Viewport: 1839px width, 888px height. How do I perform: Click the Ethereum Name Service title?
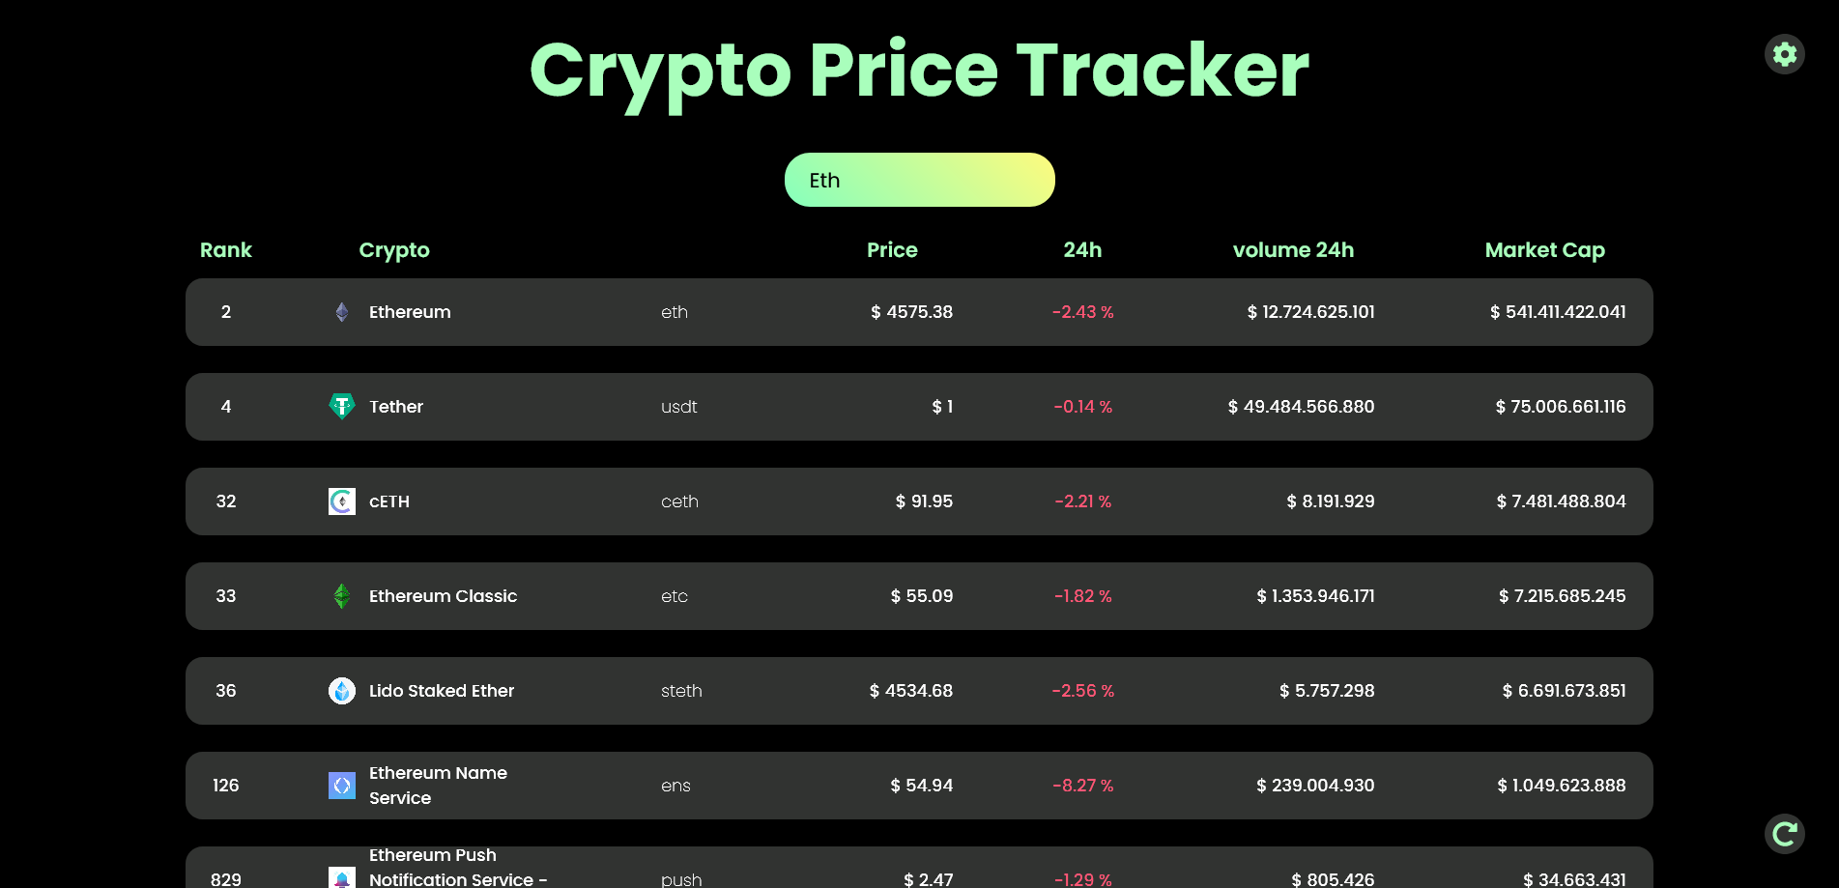[x=438, y=786]
